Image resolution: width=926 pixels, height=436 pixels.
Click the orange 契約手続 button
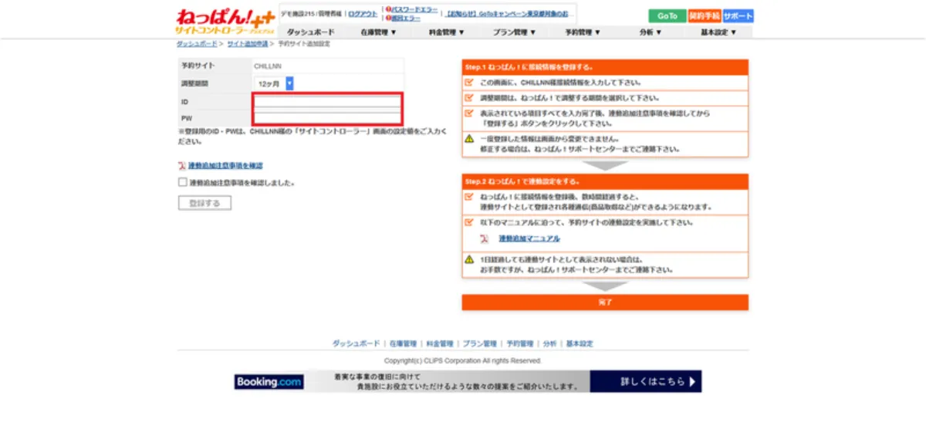point(705,16)
